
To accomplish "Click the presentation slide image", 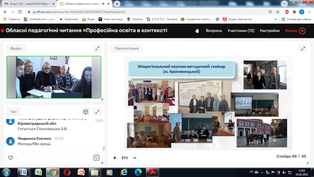I will (208, 103).
